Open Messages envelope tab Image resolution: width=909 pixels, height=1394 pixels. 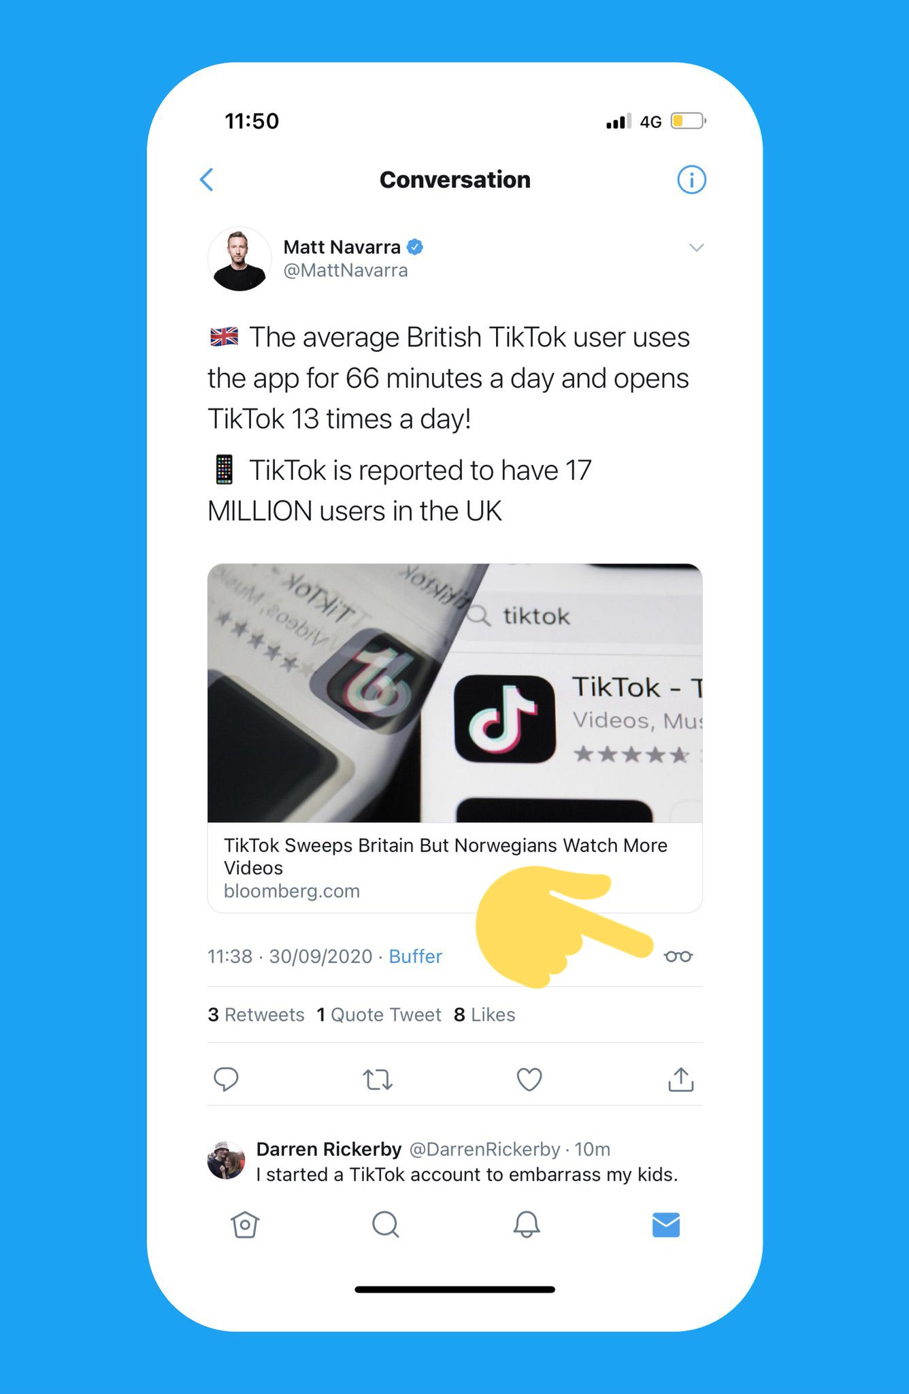[666, 1225]
